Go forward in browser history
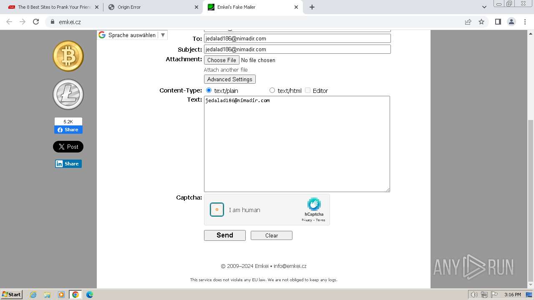This screenshot has width=534, height=300. click(23, 22)
